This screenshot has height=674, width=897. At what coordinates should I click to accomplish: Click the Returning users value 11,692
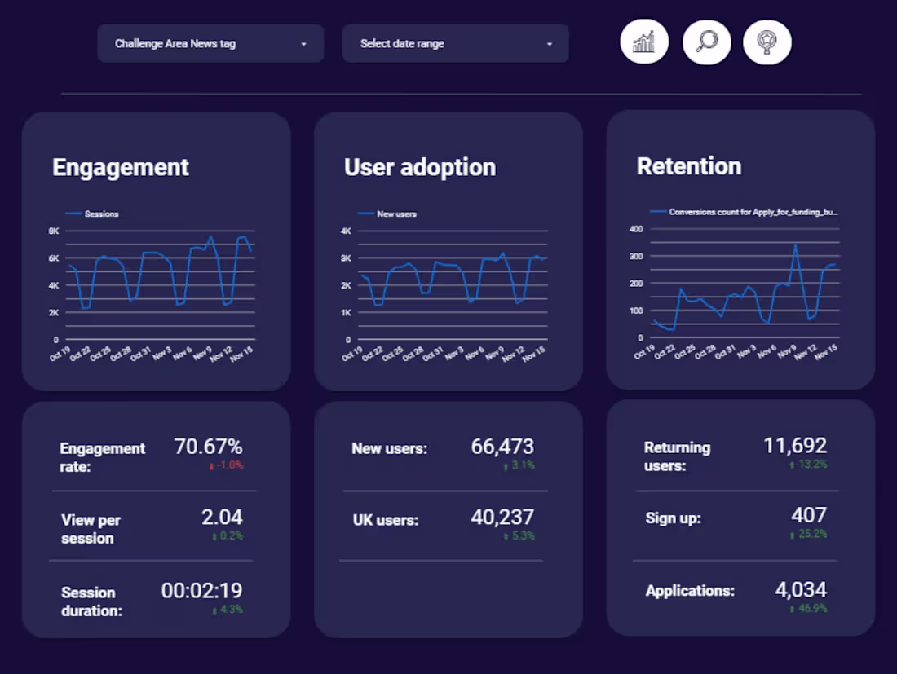click(x=797, y=445)
